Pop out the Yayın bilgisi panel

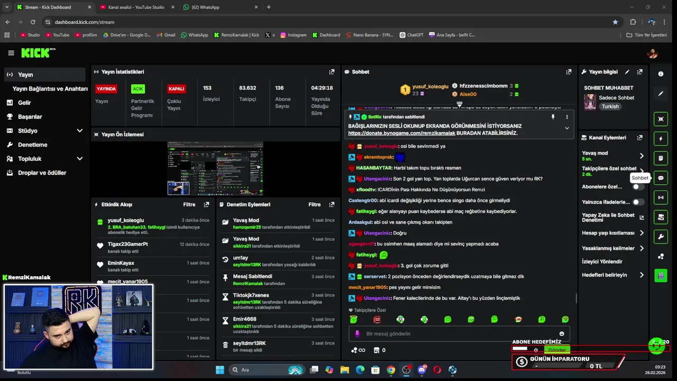click(639, 72)
